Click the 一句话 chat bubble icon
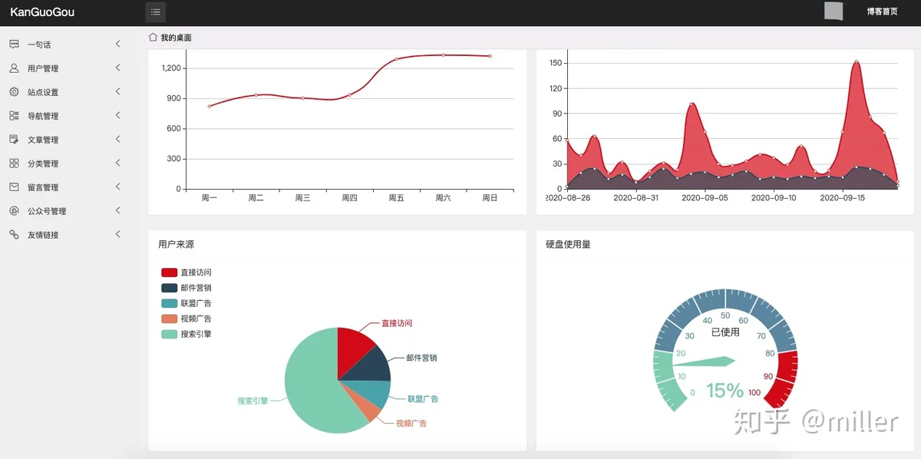Viewport: 921px width, 459px height. 14,45
